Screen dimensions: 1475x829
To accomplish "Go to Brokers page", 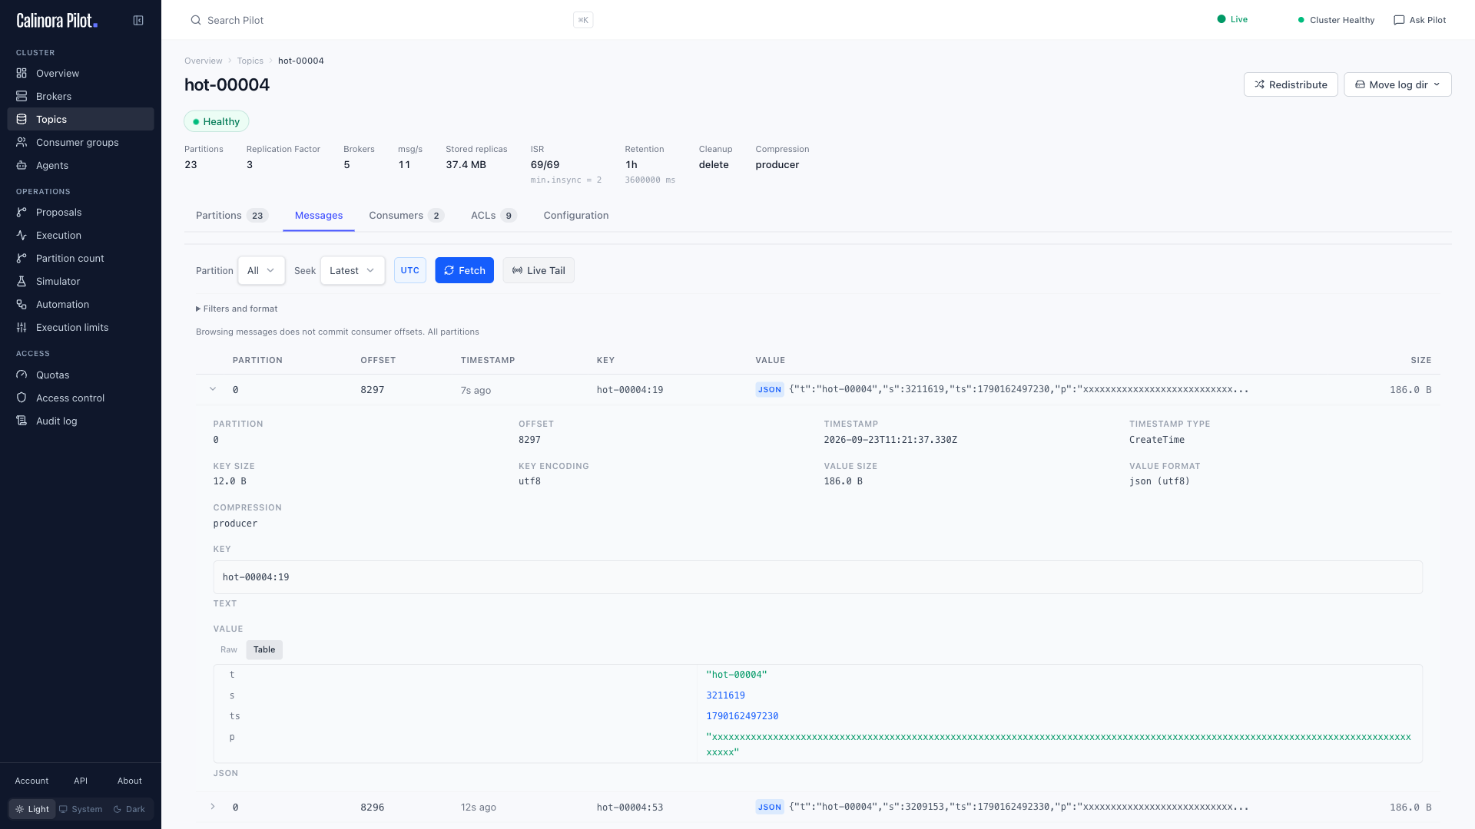I will [81, 96].
